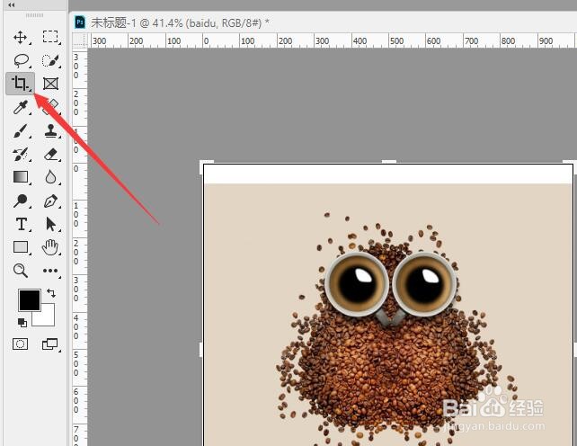The height and width of the screenshot is (446, 577).
Task: Click the top-left crop corner handle
Action: (205, 165)
